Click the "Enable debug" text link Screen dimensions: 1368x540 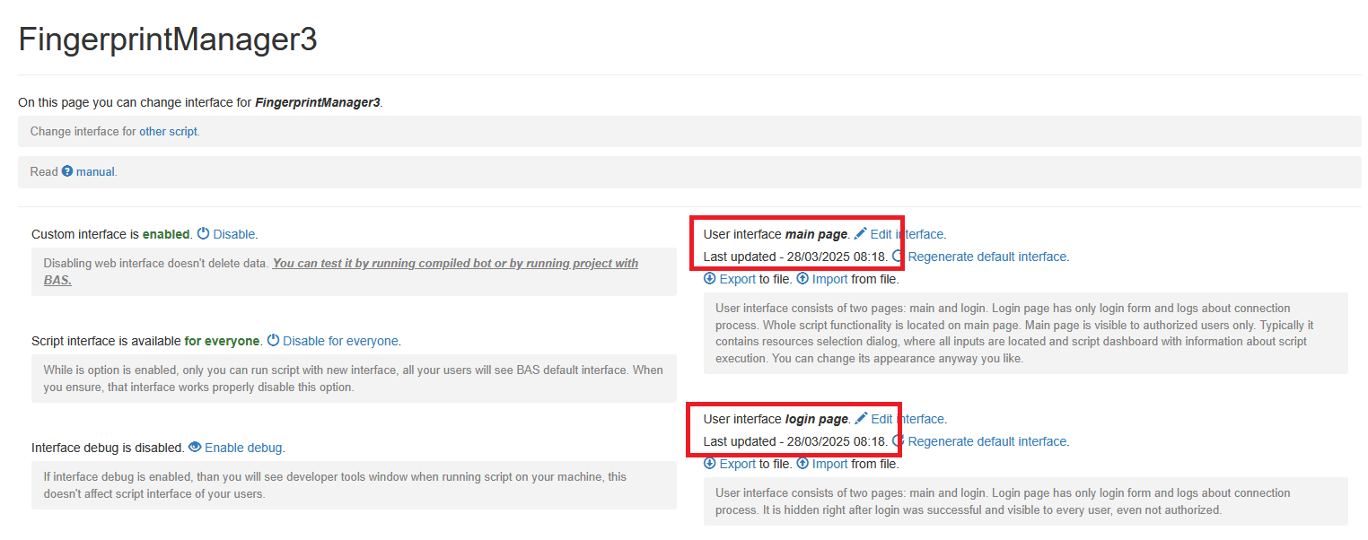(243, 448)
